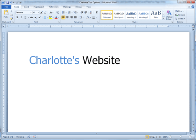Toggle Italic formatting
This screenshot has height=140, width=196.
click(x=21, y=18)
